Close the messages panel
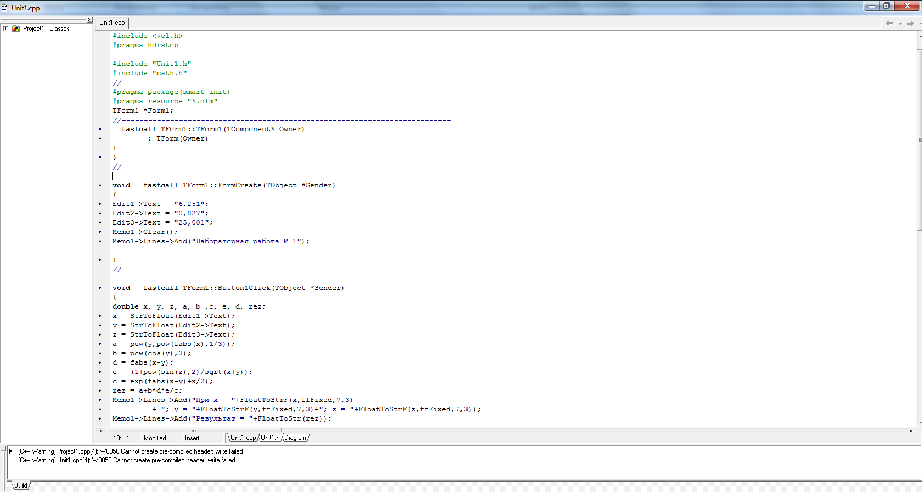This screenshot has width=922, height=492. [3, 449]
